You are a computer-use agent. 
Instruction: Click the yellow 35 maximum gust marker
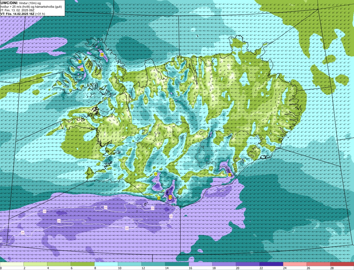170,197
